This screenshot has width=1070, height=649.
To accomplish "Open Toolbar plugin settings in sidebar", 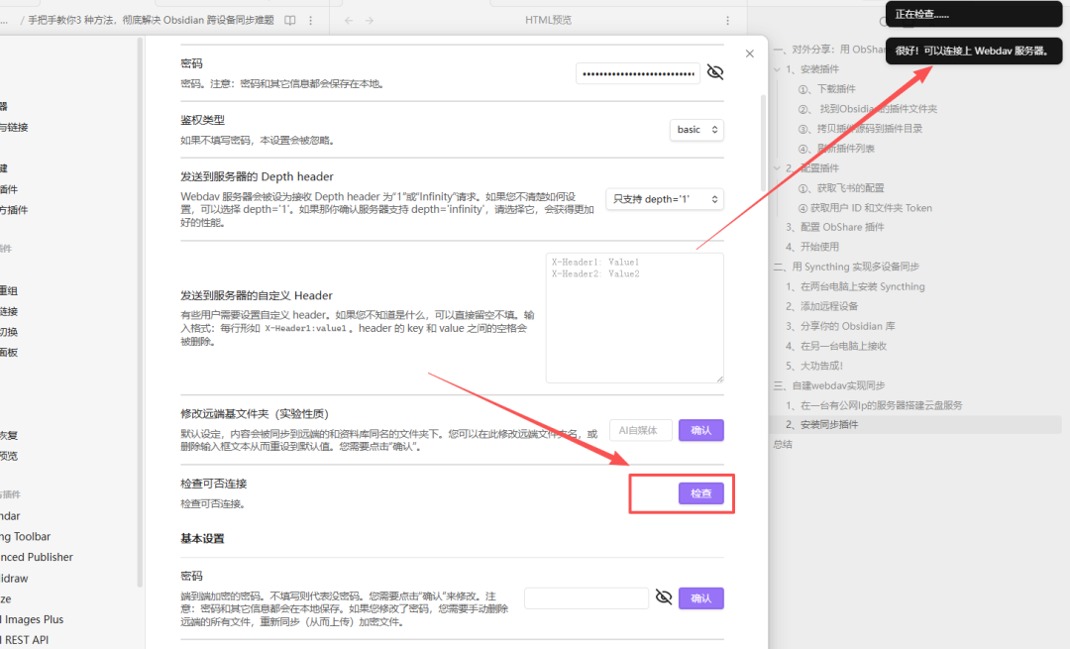I will pyautogui.click(x=25, y=537).
